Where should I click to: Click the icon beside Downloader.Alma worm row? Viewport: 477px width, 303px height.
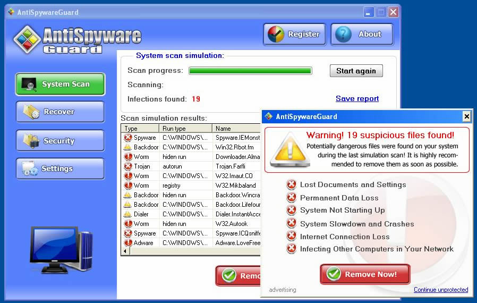pyautogui.click(x=128, y=157)
